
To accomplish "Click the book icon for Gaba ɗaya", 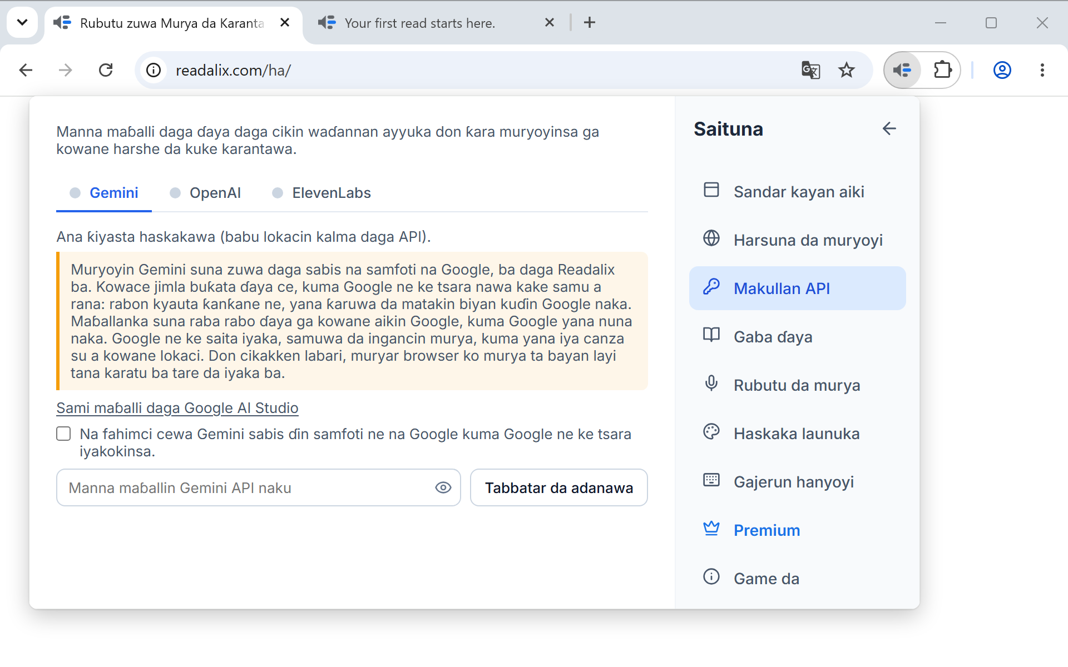I will 711,335.
